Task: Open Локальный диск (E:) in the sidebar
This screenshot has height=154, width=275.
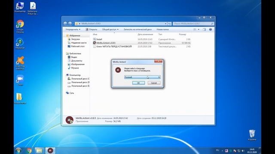Action: pyautogui.click(x=79, y=86)
